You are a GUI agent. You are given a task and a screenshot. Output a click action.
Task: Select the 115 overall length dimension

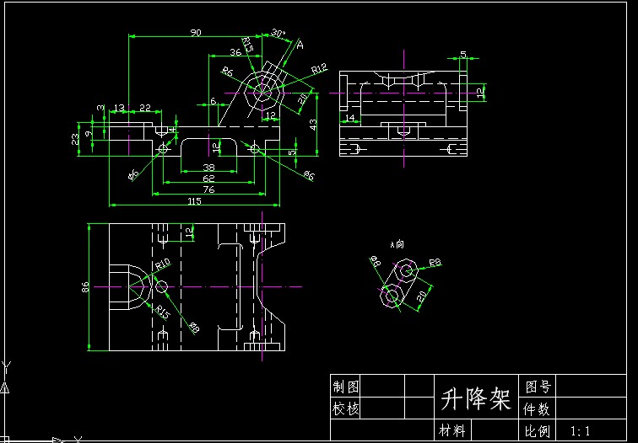194,200
